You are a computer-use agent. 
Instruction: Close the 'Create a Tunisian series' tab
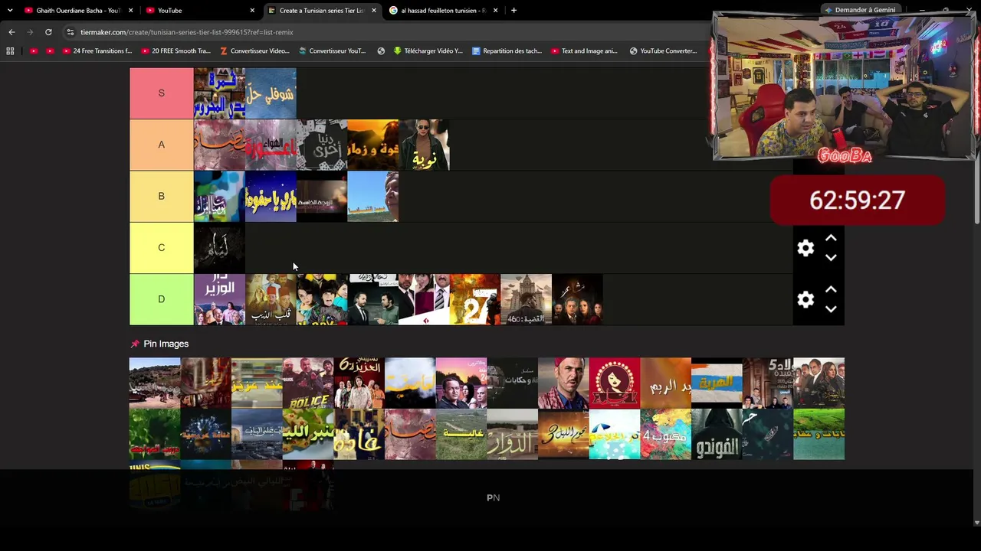374,11
